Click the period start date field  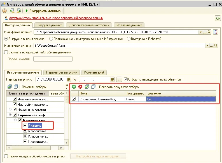coord(51,79)
